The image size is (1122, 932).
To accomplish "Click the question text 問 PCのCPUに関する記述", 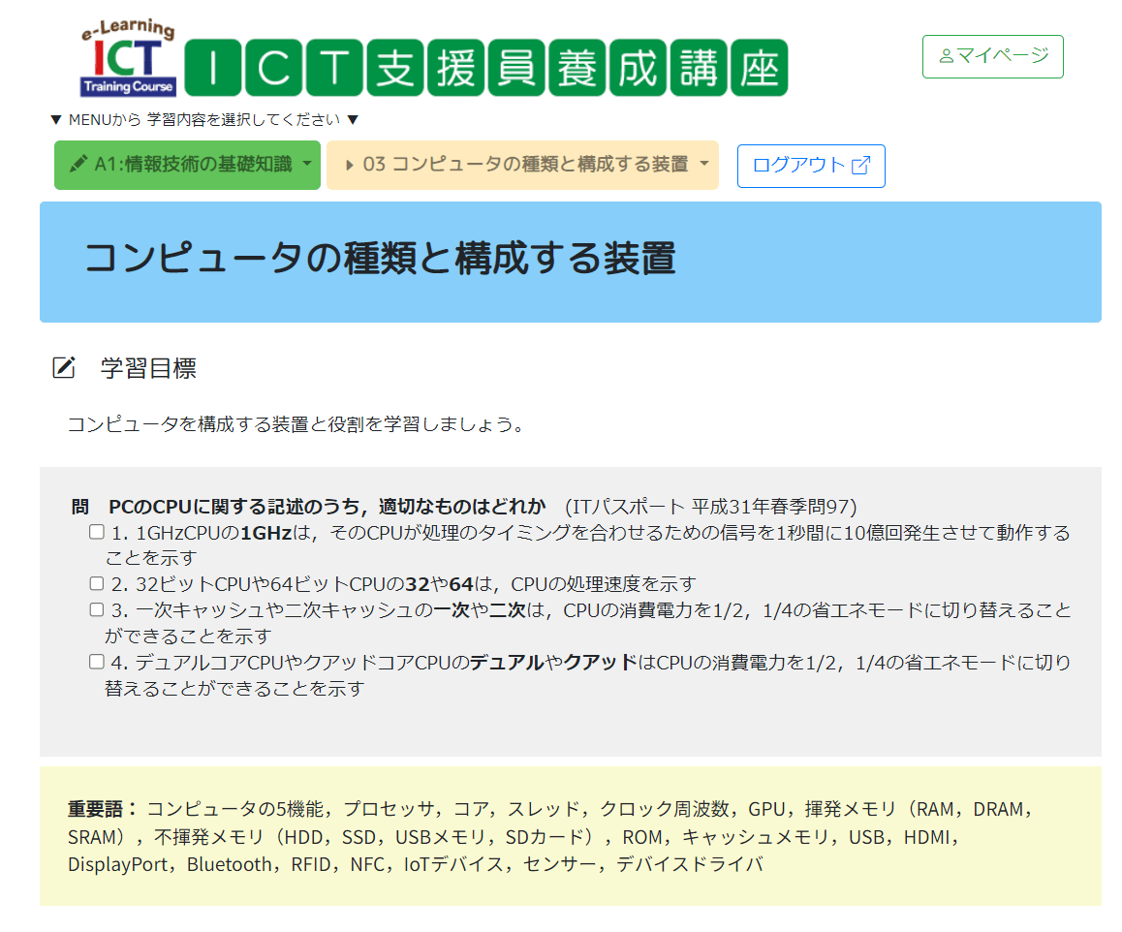I will (242, 503).
